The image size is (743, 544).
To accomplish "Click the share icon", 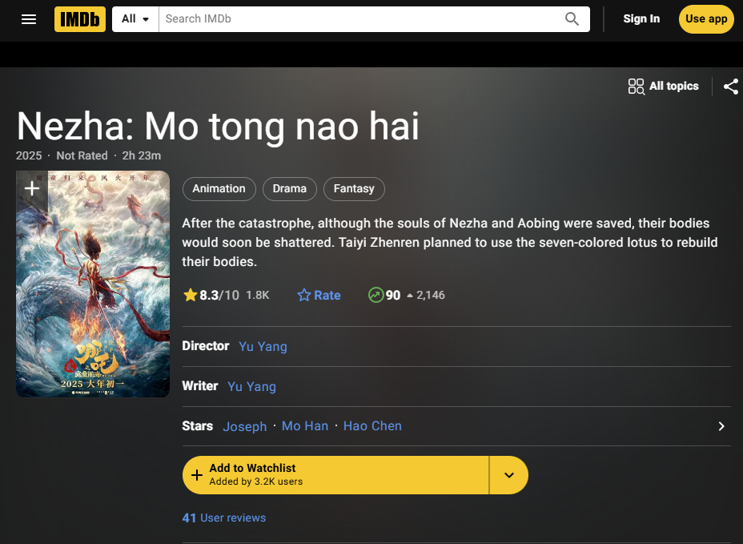I will tap(730, 87).
